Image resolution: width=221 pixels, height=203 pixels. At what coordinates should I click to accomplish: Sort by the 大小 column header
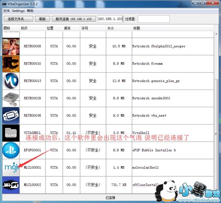[119, 28]
